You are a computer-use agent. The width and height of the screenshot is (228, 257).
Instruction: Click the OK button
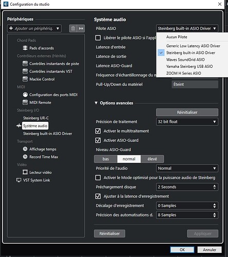(182, 250)
